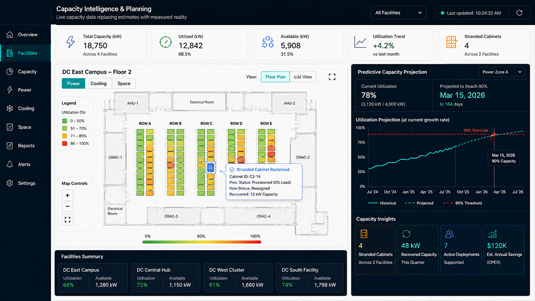
Task: Click the ROW E header label
Action: (266, 124)
